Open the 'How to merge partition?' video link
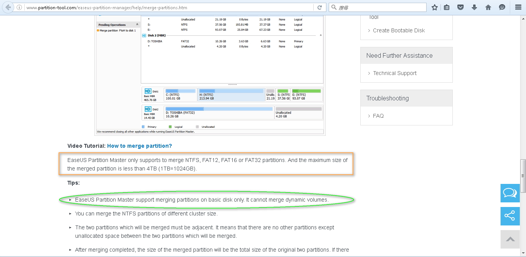526x257 pixels. tap(139, 146)
